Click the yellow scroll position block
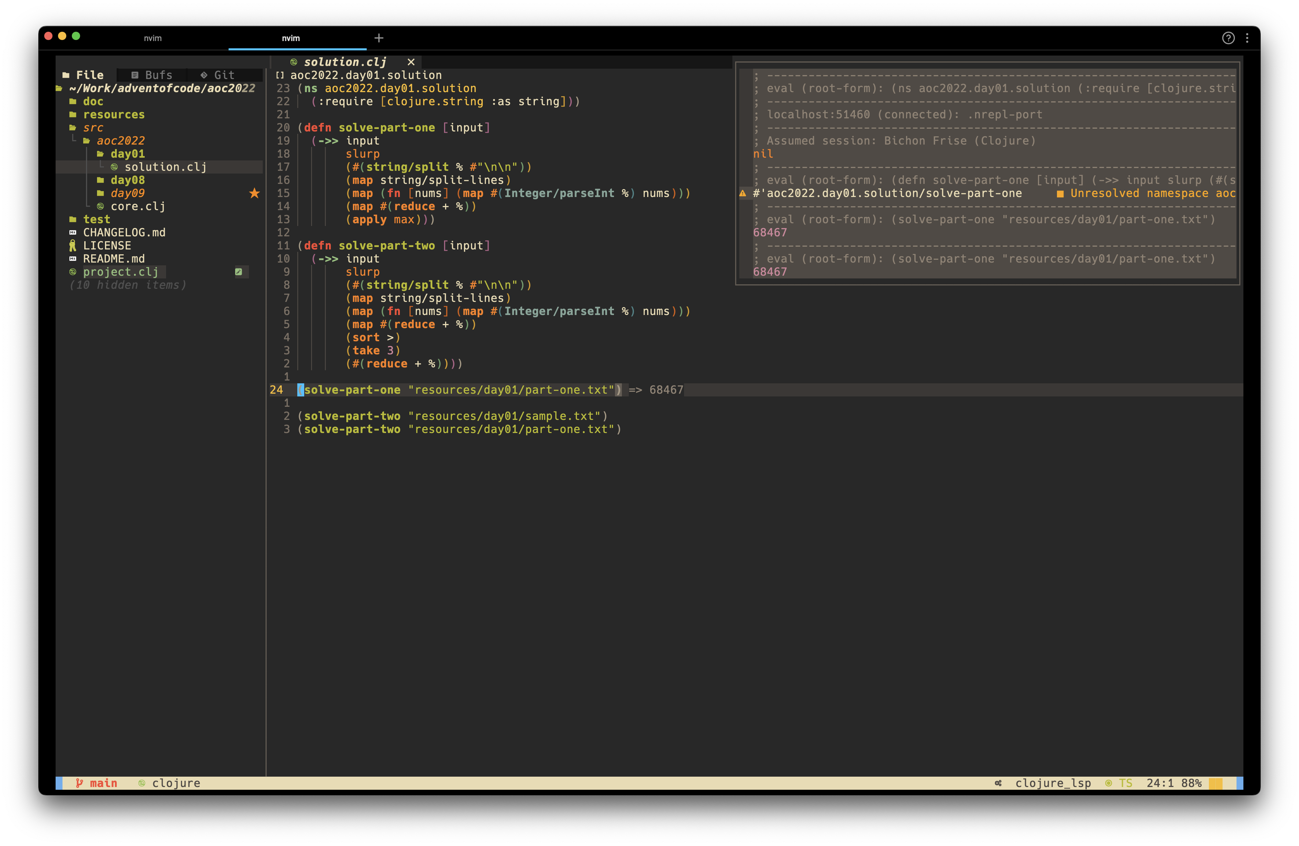 point(1215,783)
